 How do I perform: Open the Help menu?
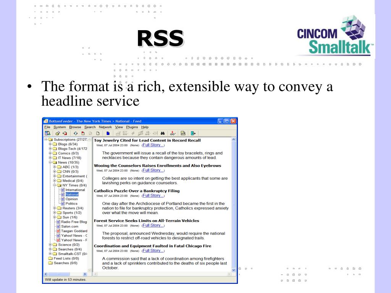click(145, 127)
